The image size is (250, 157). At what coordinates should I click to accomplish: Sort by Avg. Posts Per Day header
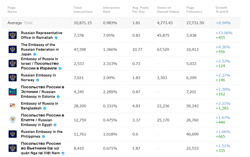[x=140, y=10]
